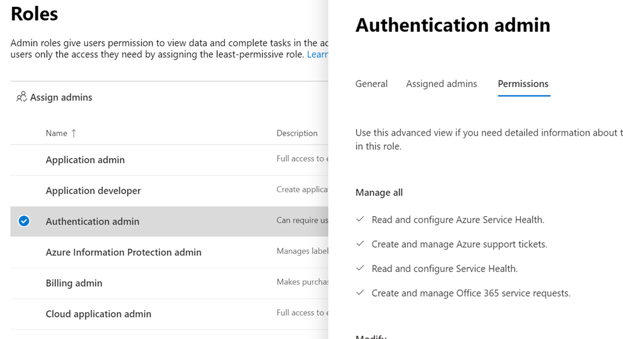
Task: Select the Application developer role
Action: (93, 190)
